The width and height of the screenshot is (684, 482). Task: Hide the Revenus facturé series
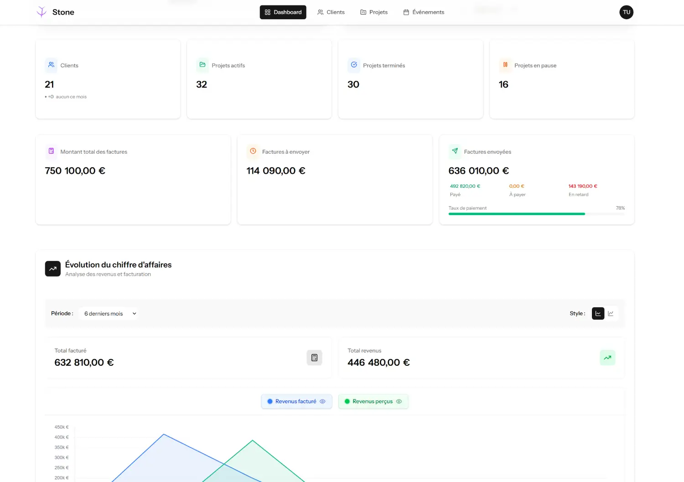click(x=323, y=401)
